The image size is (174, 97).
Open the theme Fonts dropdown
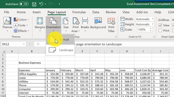pyautogui.click(x=21, y=25)
